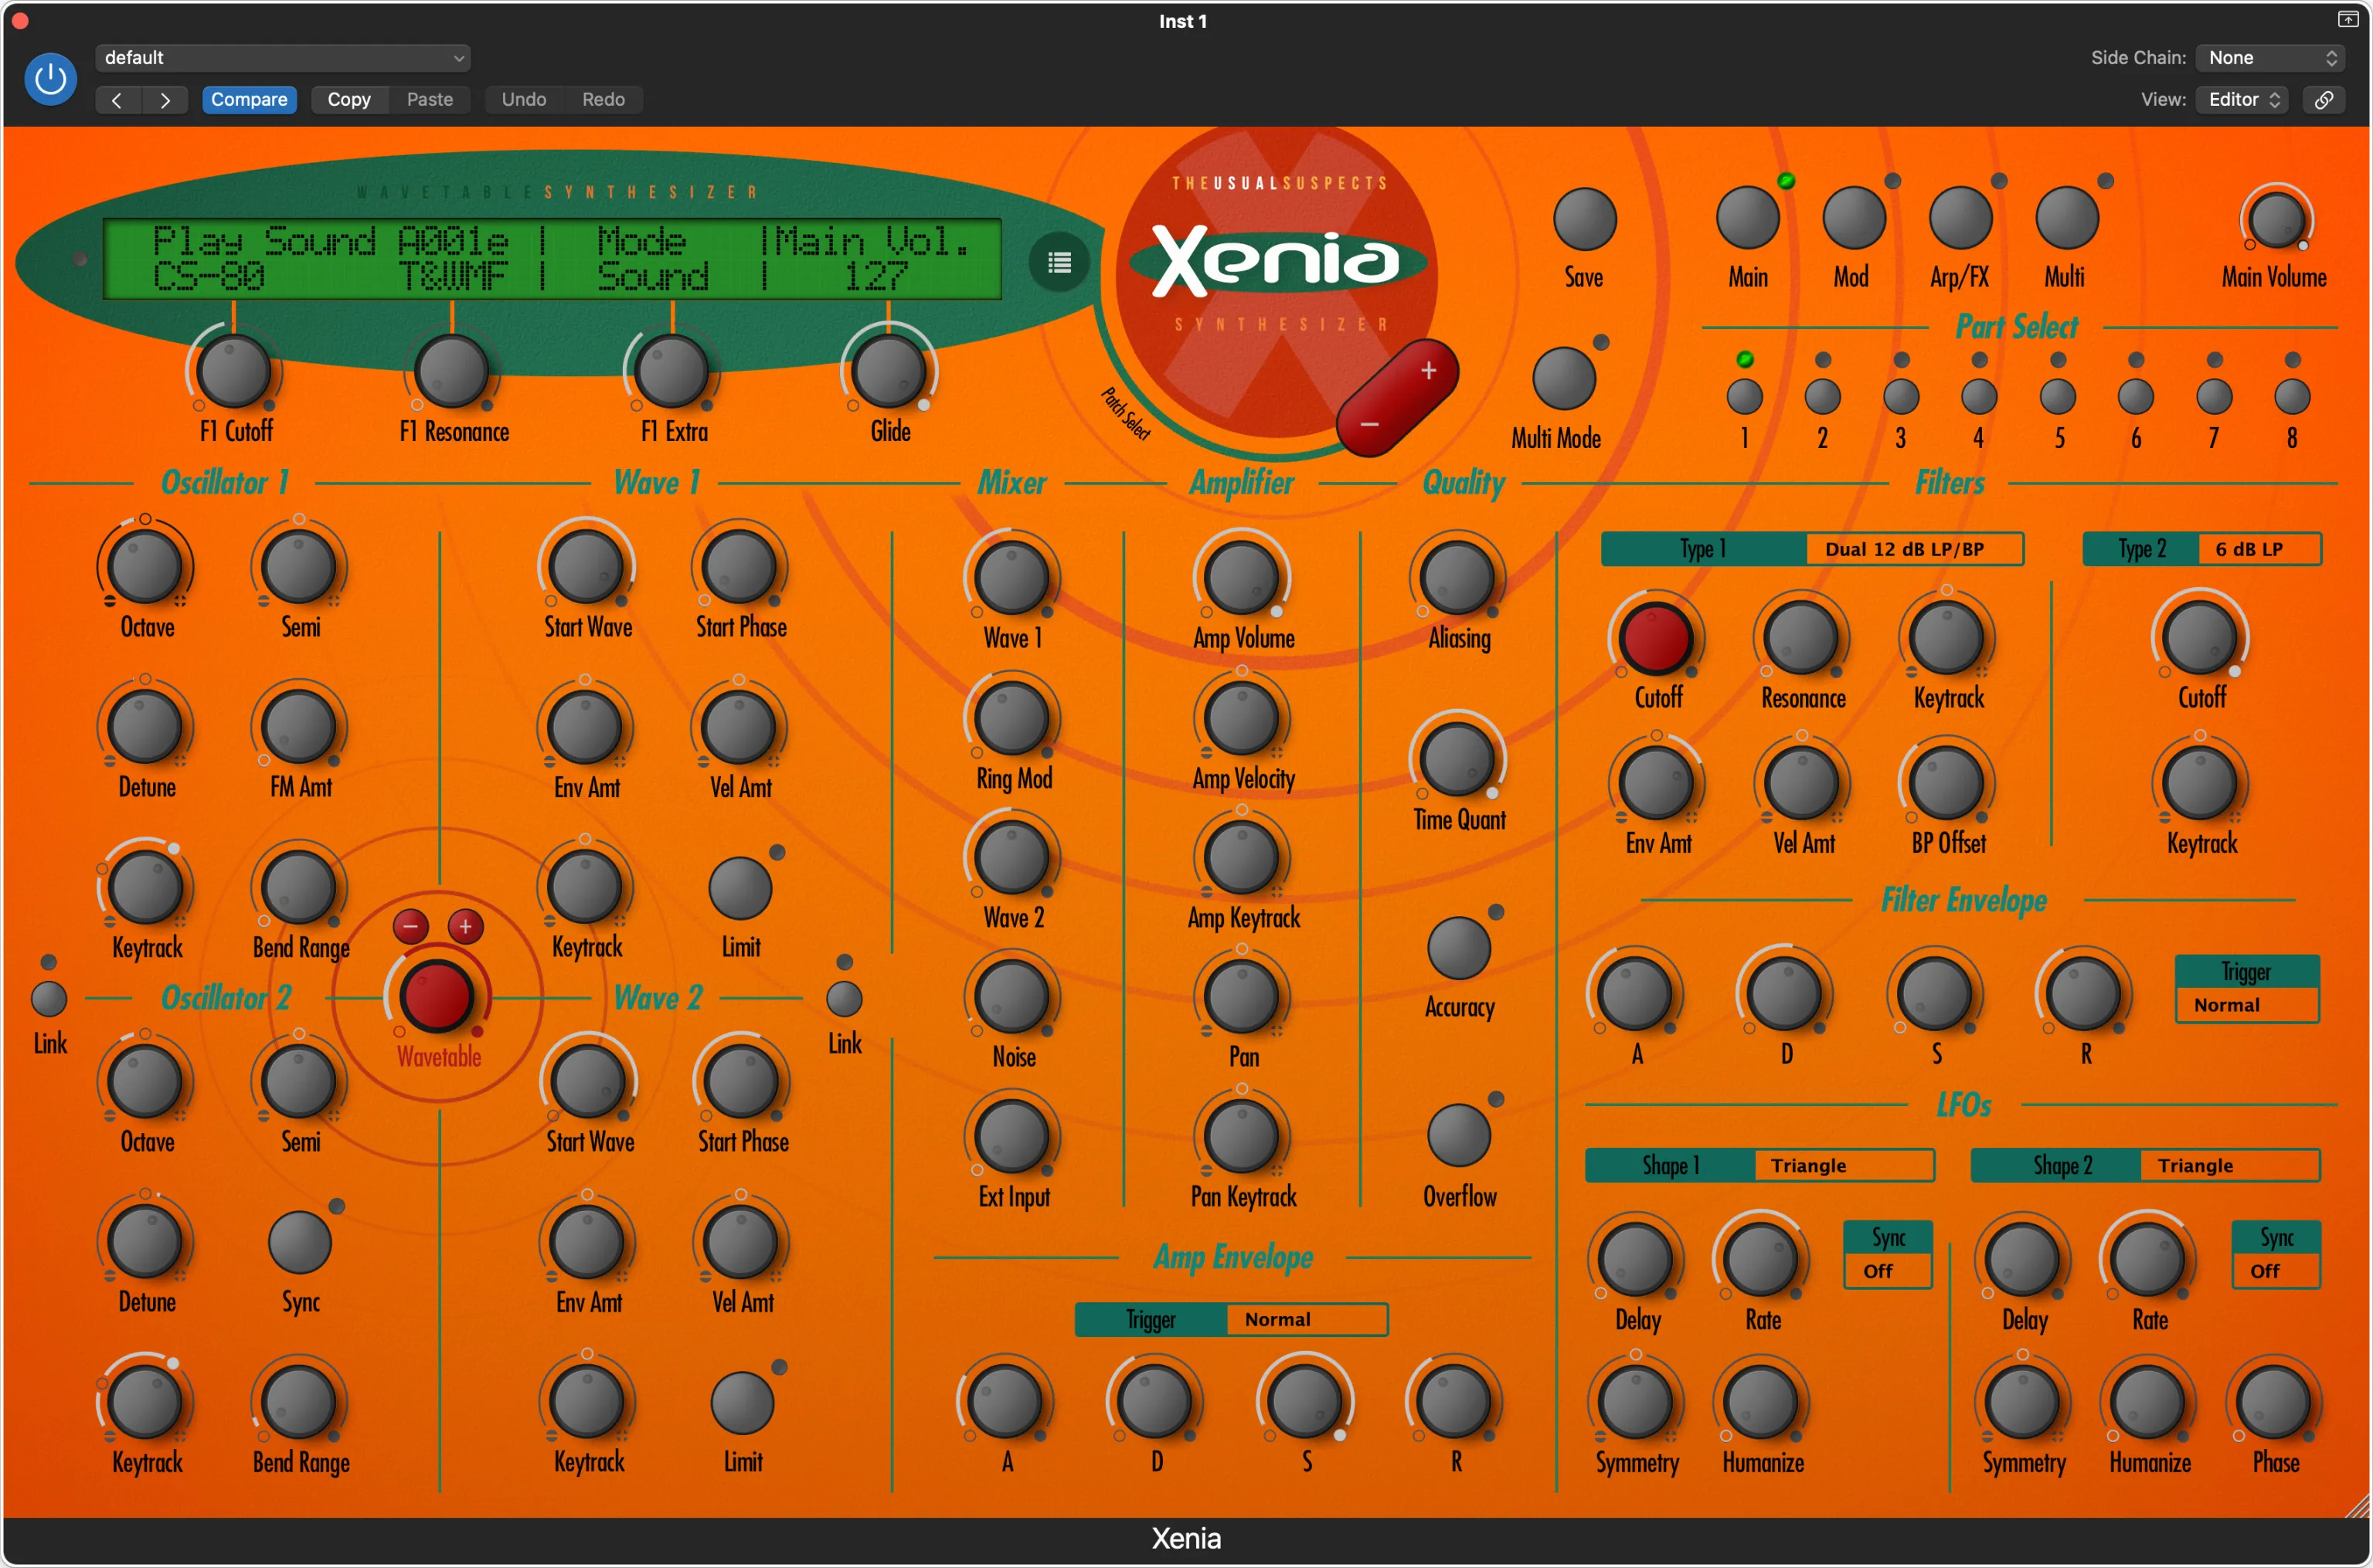Select part 3 button
This screenshot has height=1568, width=2373.
click(x=1901, y=397)
